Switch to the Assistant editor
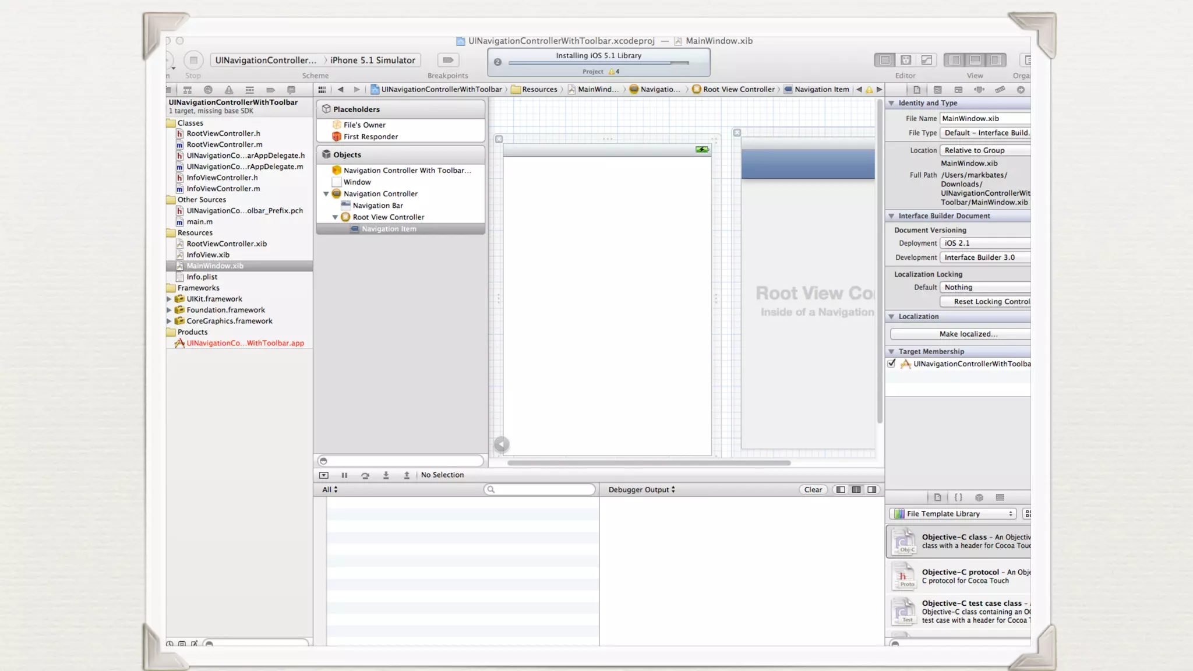The image size is (1193, 671). pyautogui.click(x=906, y=60)
